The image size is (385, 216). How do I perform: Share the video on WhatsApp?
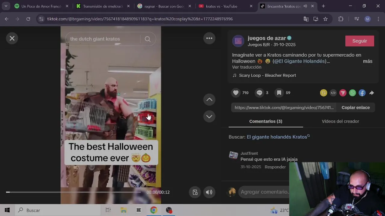point(353,93)
